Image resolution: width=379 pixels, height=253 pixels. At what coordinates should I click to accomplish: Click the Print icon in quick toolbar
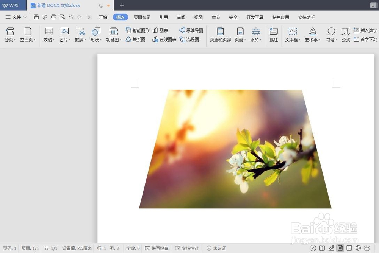point(54,17)
